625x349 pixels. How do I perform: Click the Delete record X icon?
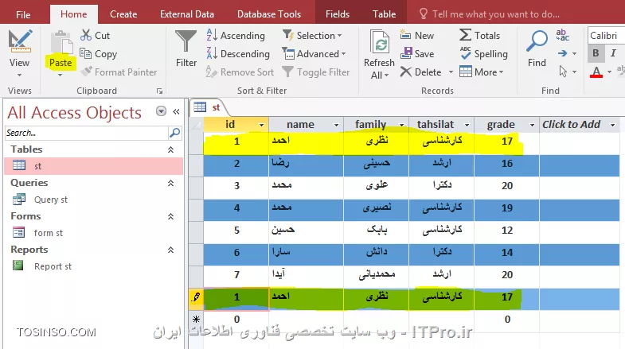click(x=405, y=72)
